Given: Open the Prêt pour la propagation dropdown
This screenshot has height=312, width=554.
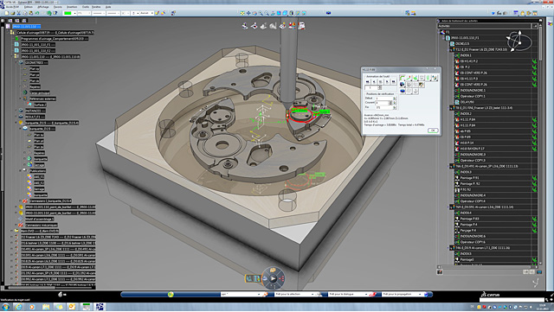Looking at the screenshot, I should point(402,295).
